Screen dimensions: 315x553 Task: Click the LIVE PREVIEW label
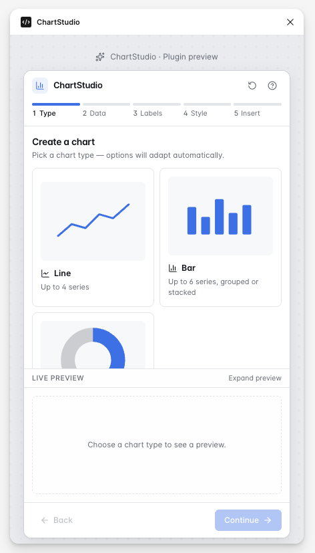pyautogui.click(x=58, y=378)
